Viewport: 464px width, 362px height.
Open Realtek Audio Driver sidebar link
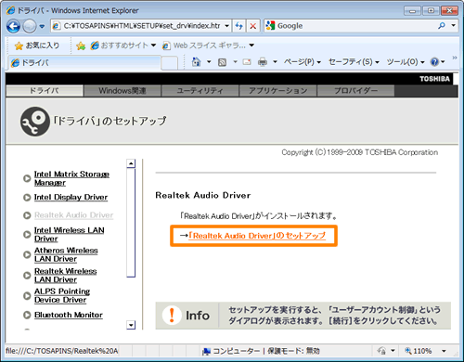73,215
